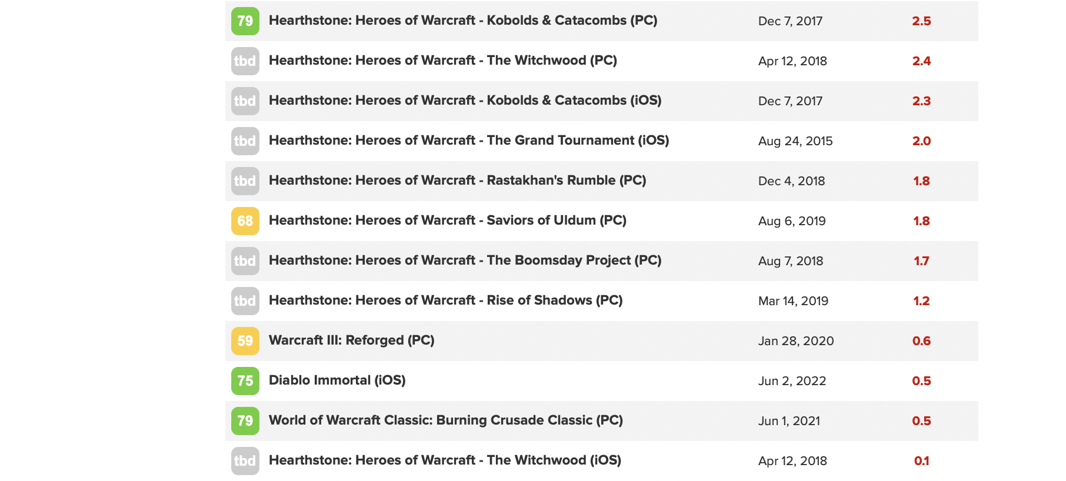Click the tbd badge beside Rise of Shadows (PC)
The image size is (1066, 481).
pyautogui.click(x=245, y=301)
